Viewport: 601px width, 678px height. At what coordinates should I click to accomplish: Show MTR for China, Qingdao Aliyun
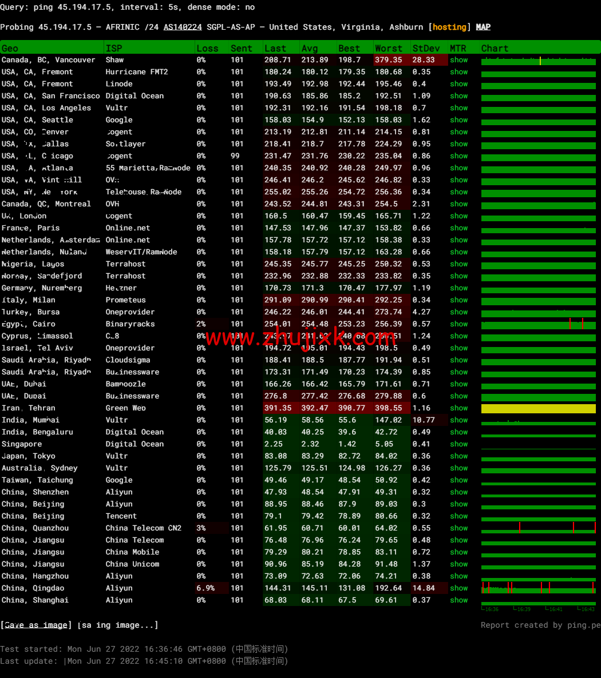[458, 588]
